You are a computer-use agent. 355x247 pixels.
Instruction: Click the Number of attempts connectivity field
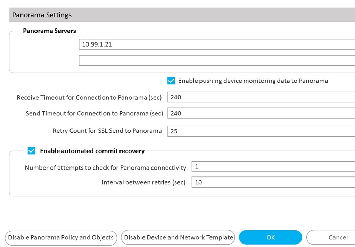tap(273, 167)
